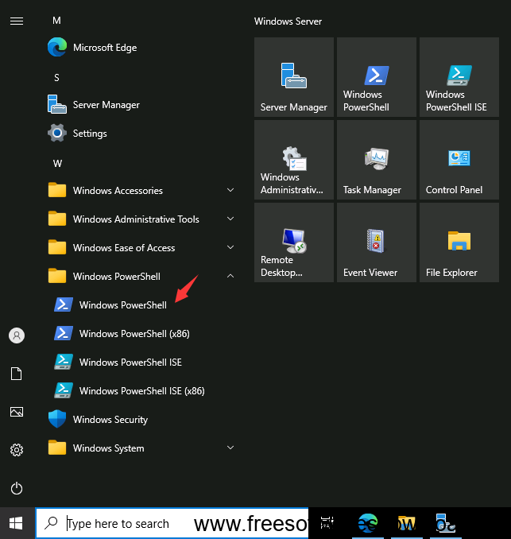Open Pictures from the left sidebar
The height and width of the screenshot is (539, 511).
[17, 412]
